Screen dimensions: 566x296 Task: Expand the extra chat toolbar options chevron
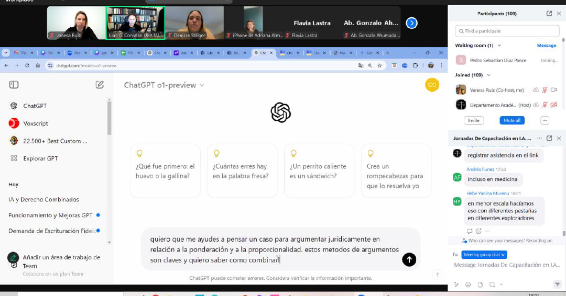tap(502, 284)
